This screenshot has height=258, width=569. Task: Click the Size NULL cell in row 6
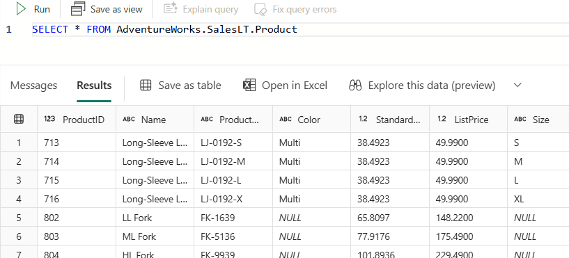538,236
